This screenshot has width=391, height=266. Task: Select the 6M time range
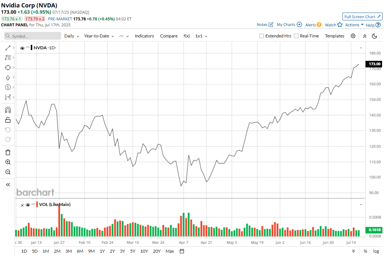[80, 251]
